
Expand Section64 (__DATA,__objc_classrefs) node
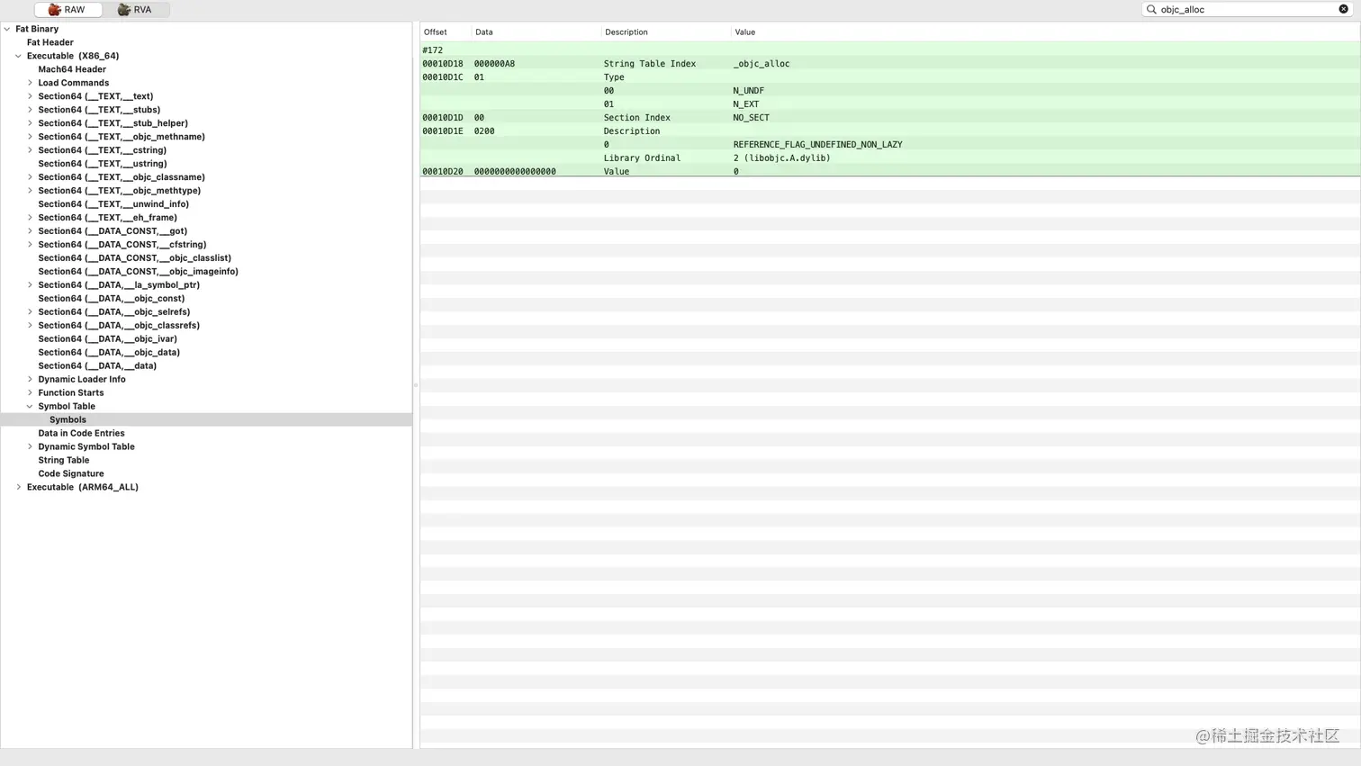[30, 326]
